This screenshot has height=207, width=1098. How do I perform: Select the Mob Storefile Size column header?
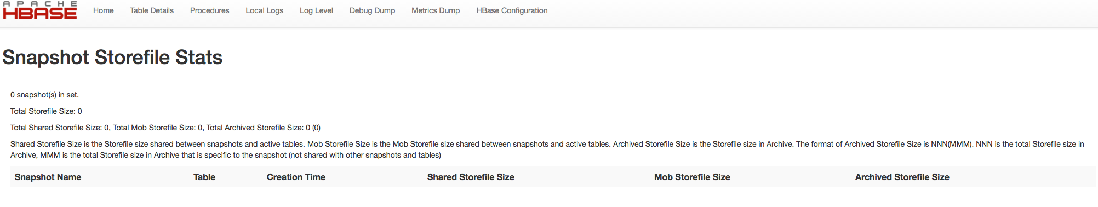pos(692,177)
